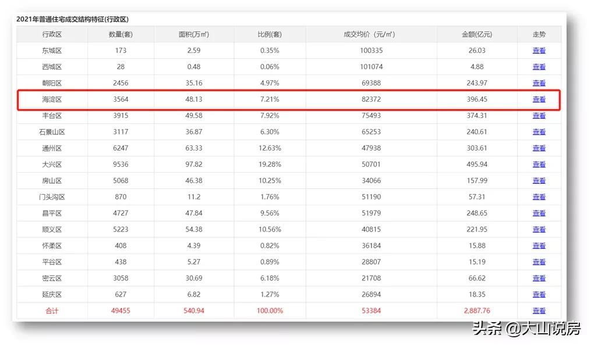Click the 查看 link in 丰台区 row
The height and width of the screenshot is (346, 591).
click(x=539, y=116)
